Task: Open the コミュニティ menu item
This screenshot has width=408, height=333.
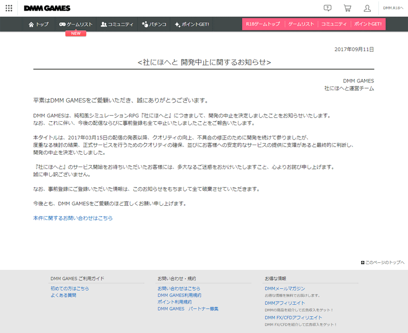Action: point(117,24)
